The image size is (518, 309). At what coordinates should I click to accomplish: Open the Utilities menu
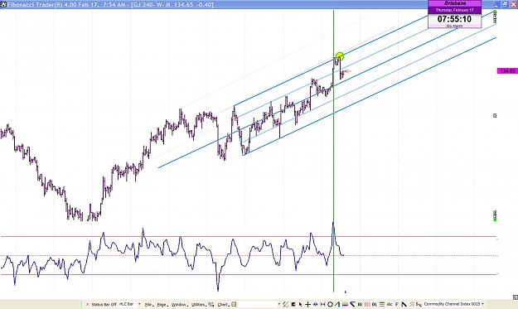[x=199, y=304]
